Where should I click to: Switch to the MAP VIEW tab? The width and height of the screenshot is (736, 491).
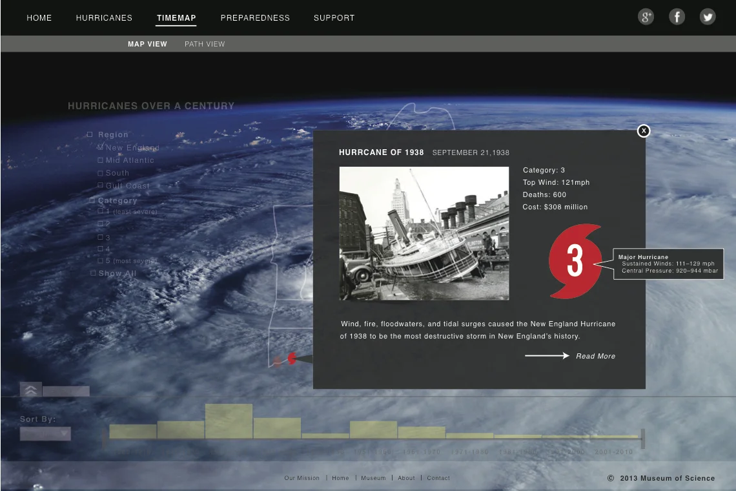click(x=147, y=44)
